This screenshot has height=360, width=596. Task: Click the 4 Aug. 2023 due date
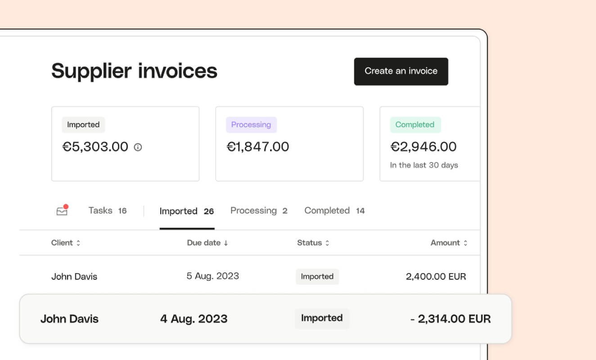click(194, 319)
